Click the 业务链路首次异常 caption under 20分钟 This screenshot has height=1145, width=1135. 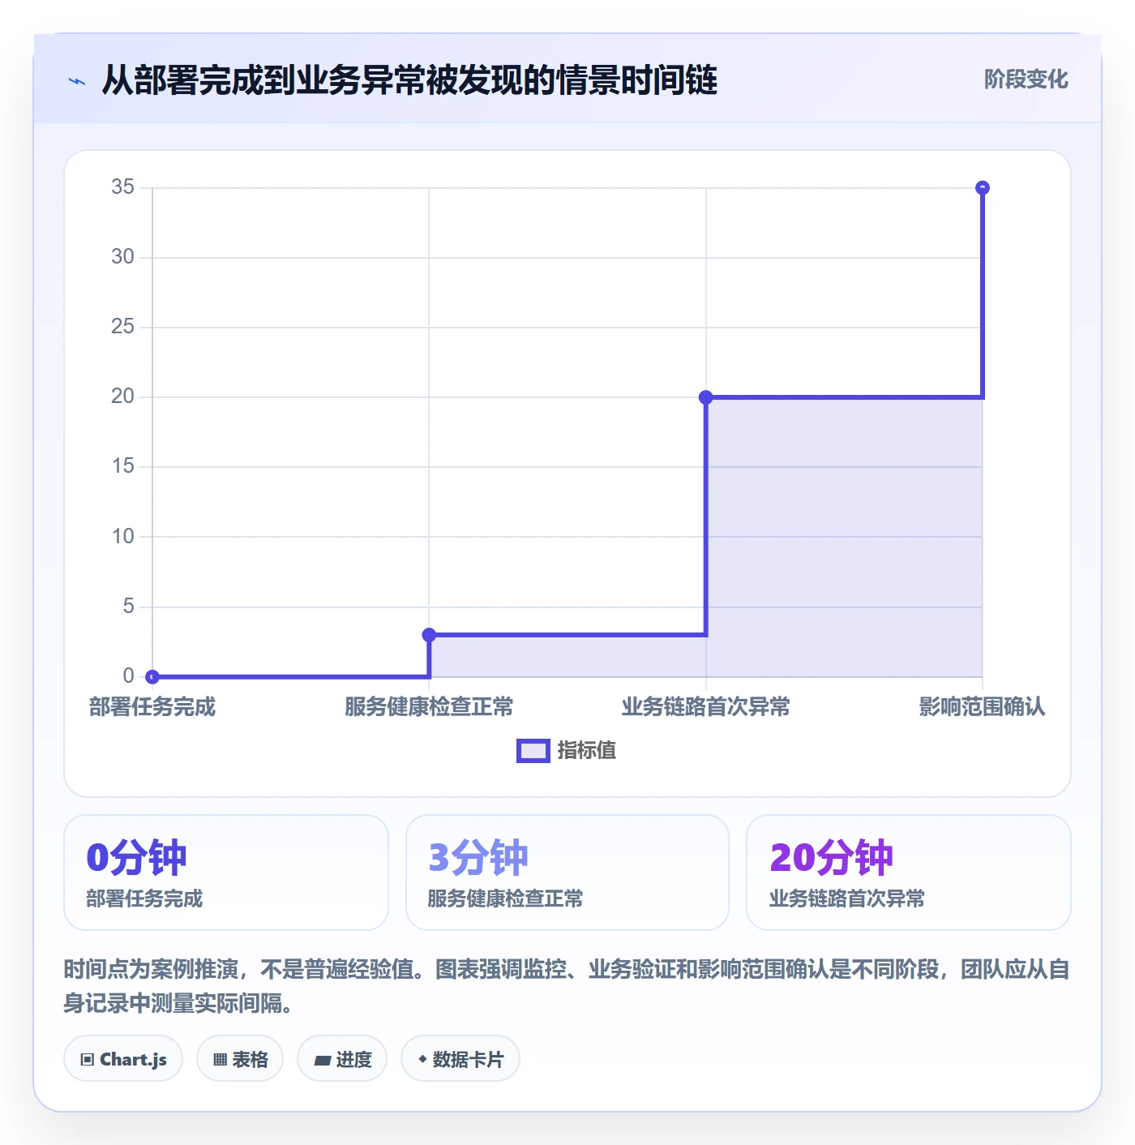(x=846, y=898)
